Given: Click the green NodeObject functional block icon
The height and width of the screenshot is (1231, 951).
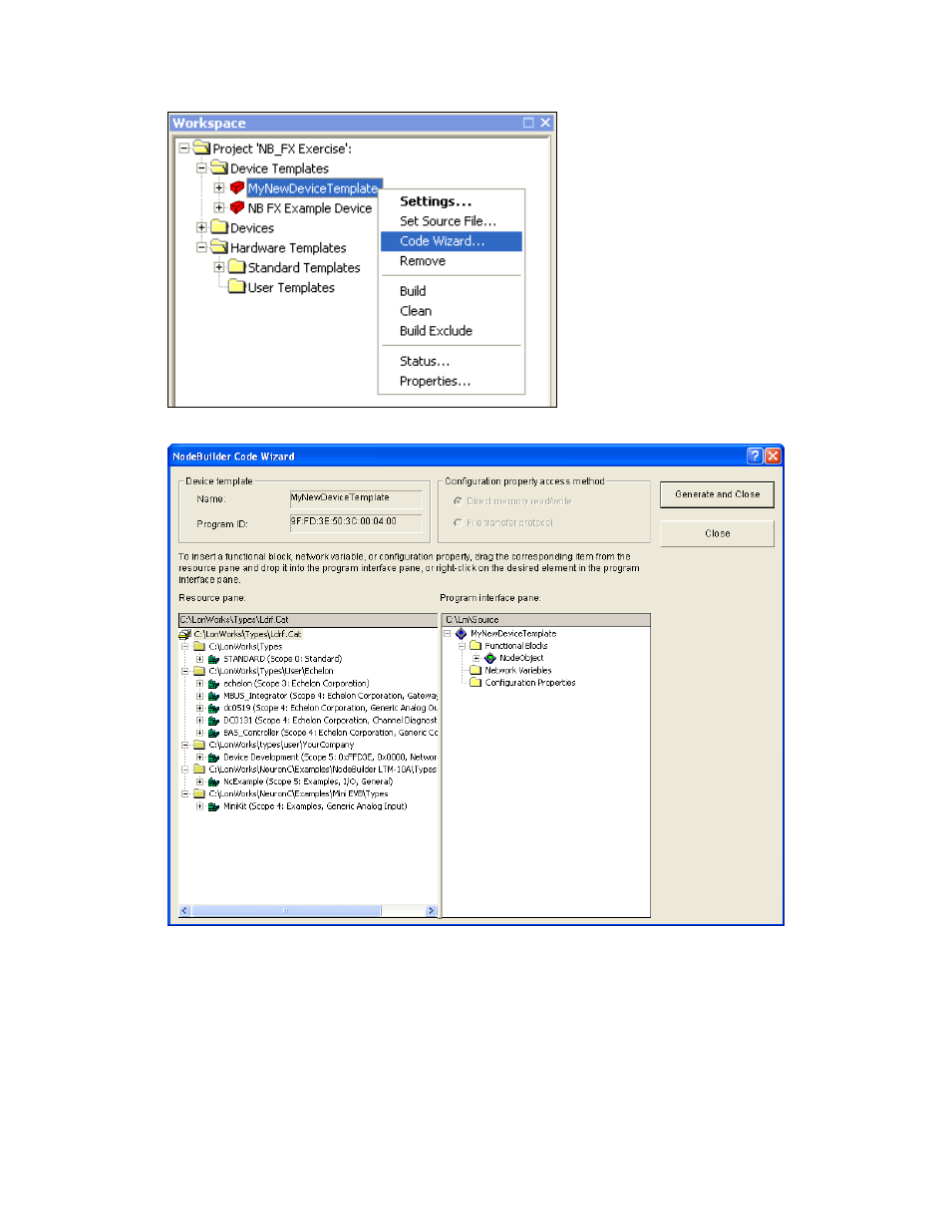Looking at the screenshot, I should 489,658.
